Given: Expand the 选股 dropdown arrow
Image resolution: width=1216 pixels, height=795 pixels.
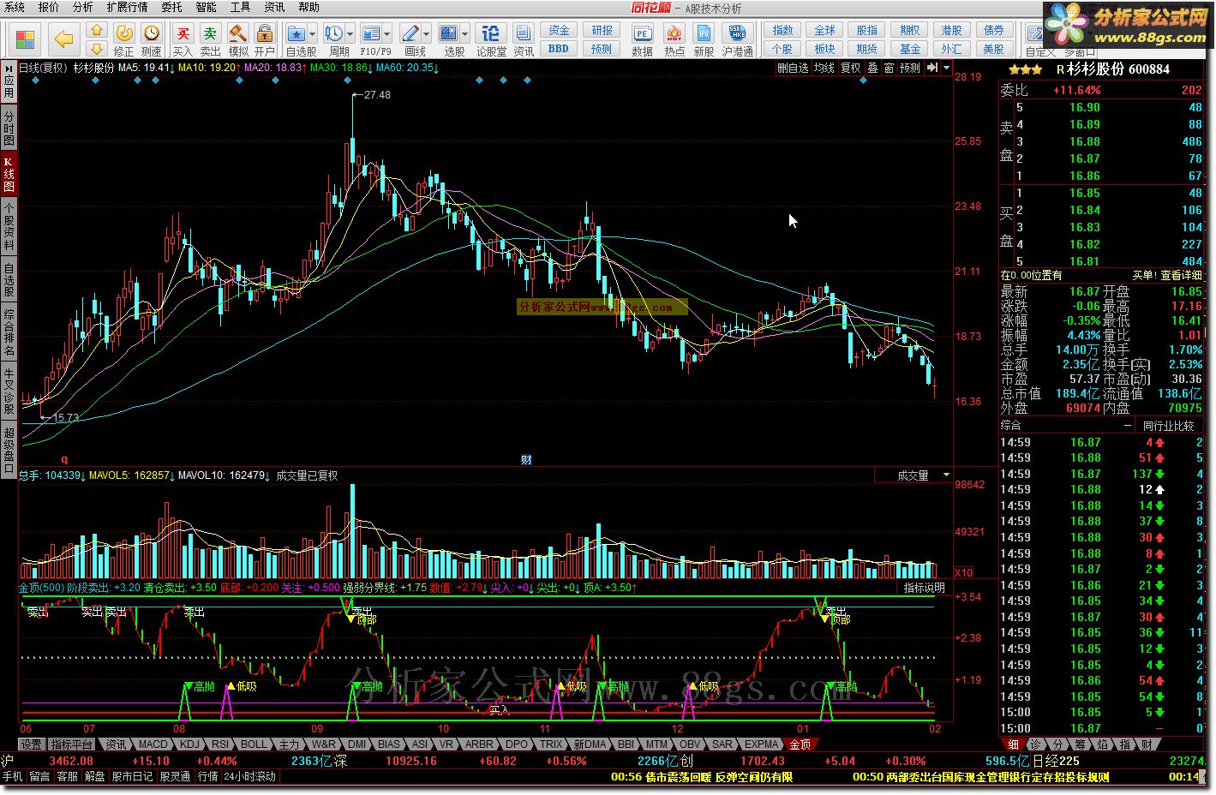Looking at the screenshot, I should tap(465, 34).
